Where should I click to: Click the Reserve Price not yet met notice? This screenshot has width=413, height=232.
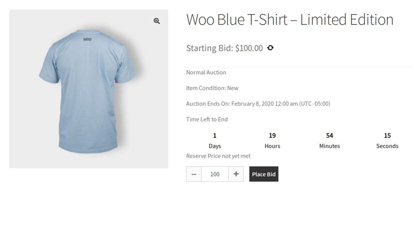pos(218,156)
